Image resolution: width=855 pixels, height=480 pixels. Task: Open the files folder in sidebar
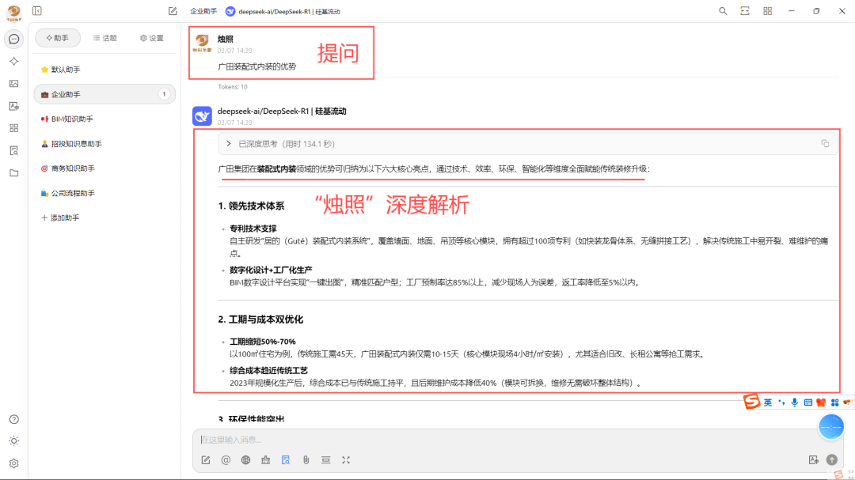tap(14, 173)
